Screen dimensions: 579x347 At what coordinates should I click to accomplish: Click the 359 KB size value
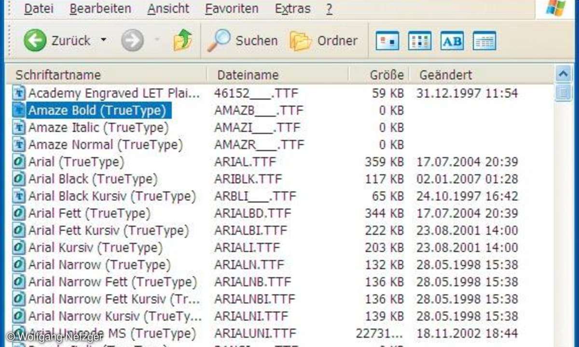[385, 162]
